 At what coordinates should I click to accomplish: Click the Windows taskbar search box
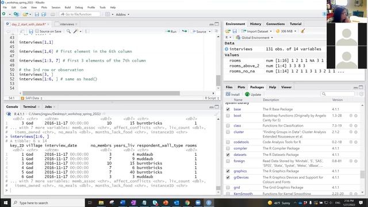click(48, 202)
